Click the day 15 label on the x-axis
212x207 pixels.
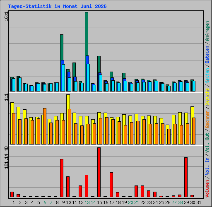(x=99, y=202)
